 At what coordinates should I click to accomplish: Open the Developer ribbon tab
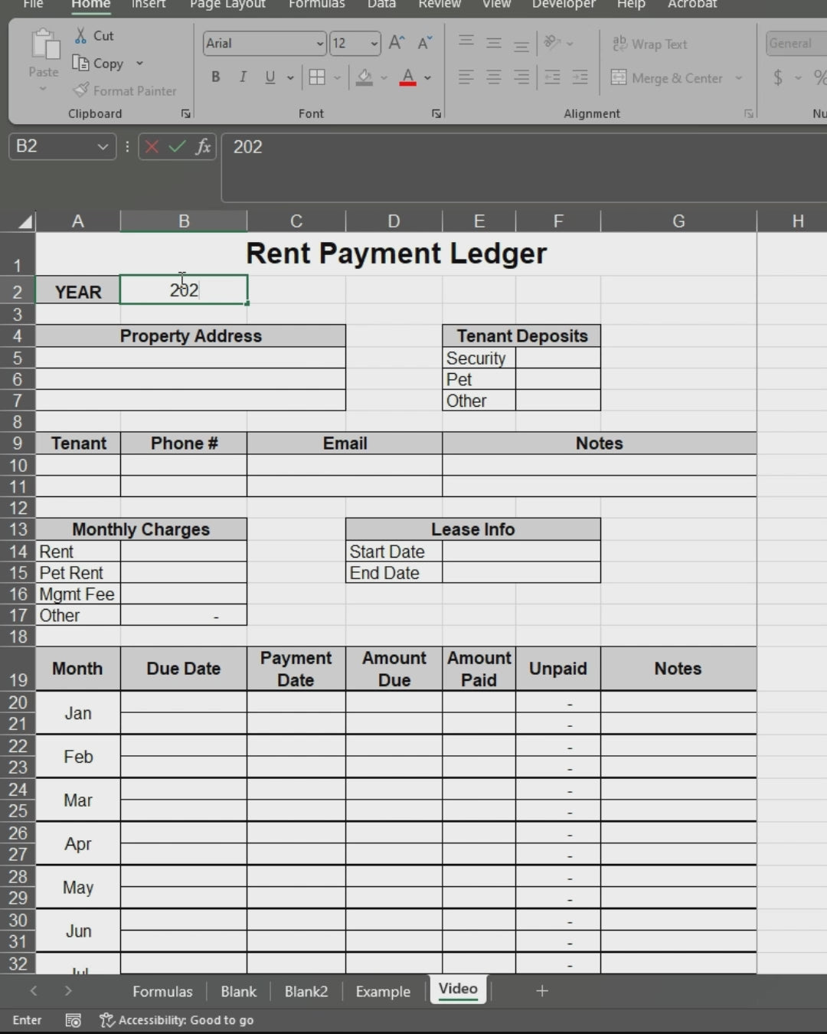pyautogui.click(x=564, y=5)
